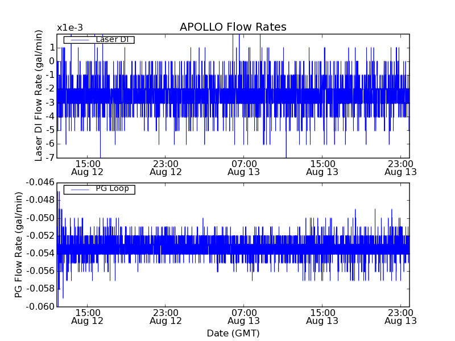455x341 pixels.
Task: Click 15:00 Aug 12 tick on bottom plot
Action: coord(87,317)
